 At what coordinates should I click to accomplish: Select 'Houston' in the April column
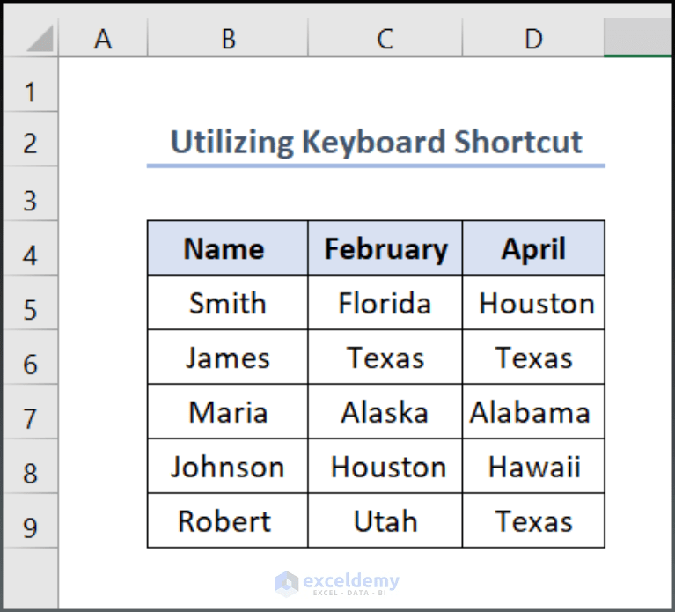pyautogui.click(x=533, y=303)
